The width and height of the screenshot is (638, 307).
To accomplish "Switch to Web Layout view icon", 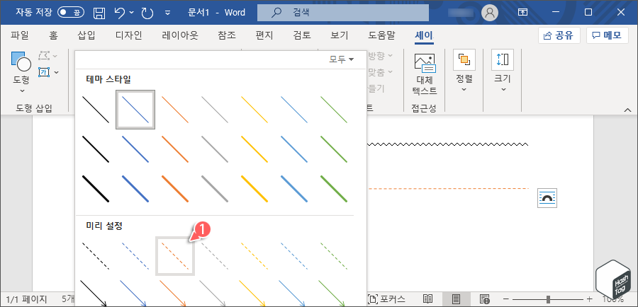I will click(x=484, y=299).
